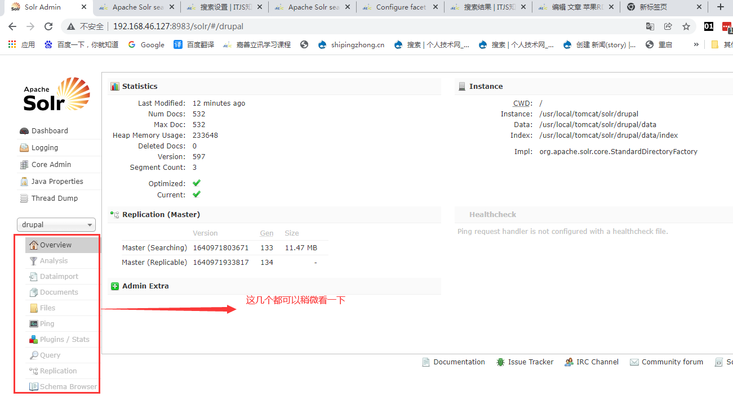
Task: Click the Dataimport icon
Action: (x=34, y=277)
